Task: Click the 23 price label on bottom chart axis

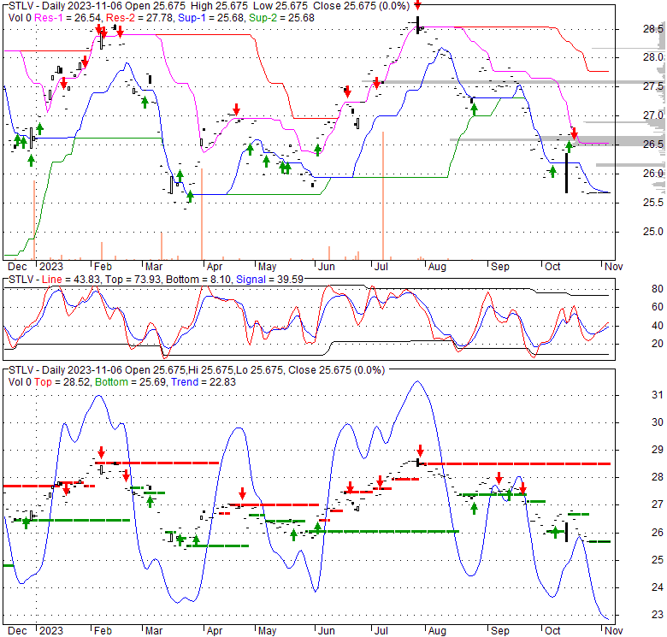Action: coord(658,615)
